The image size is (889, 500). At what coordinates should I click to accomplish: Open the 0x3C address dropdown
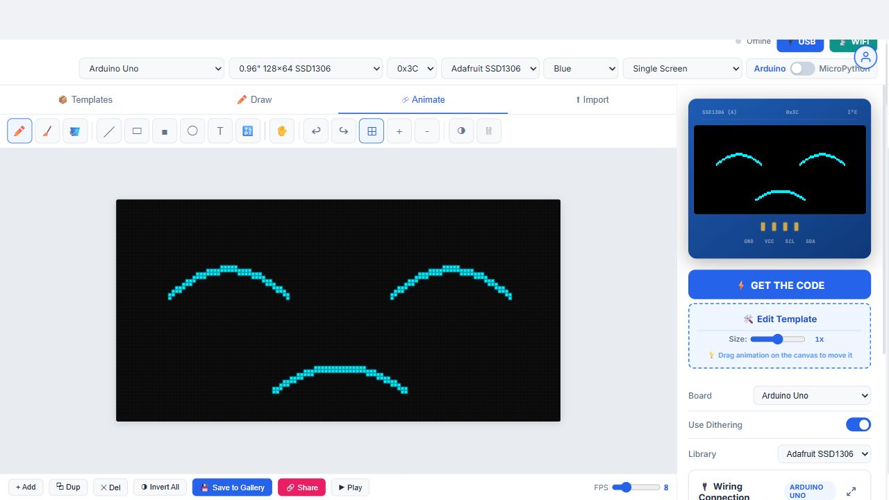[x=412, y=69]
